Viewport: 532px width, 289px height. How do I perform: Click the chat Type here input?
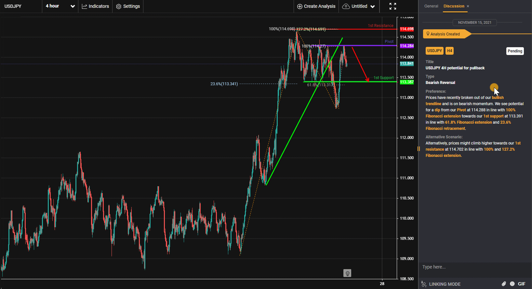point(475,267)
